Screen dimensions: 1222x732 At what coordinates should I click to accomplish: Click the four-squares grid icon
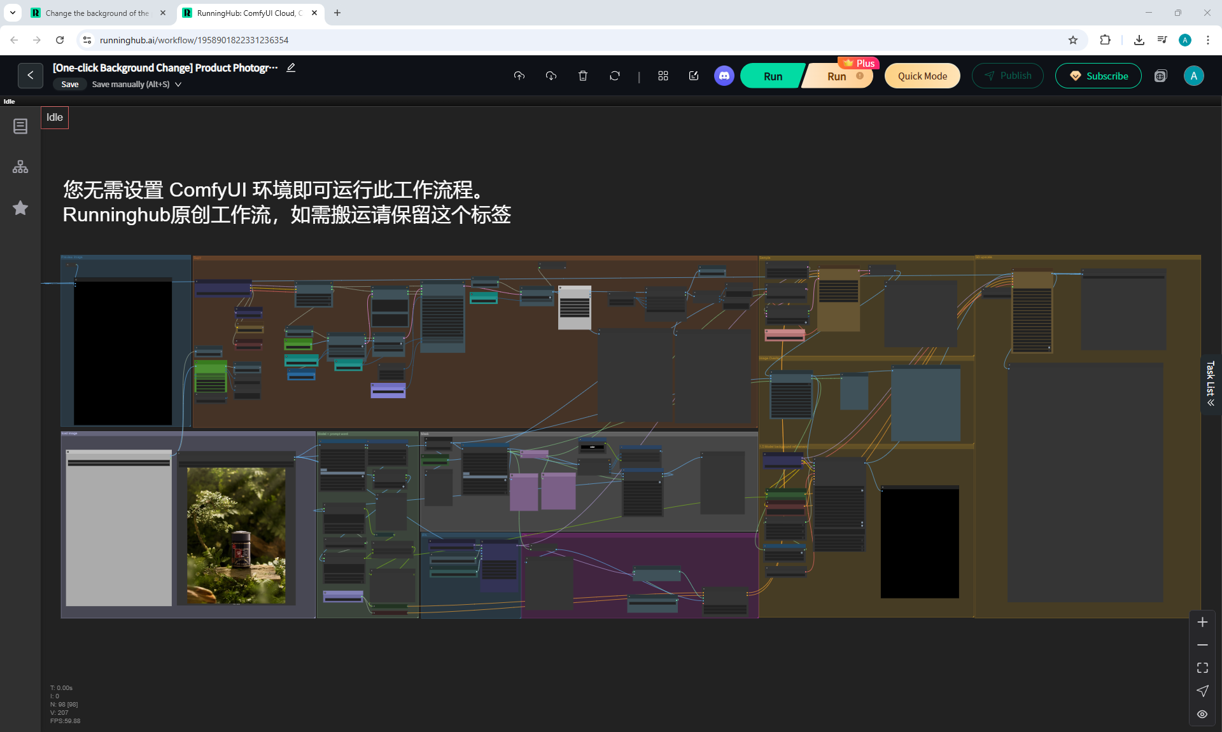663,76
